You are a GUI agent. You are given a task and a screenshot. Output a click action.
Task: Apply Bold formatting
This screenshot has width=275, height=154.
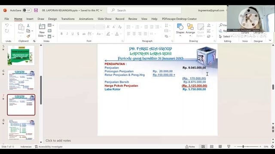click(61, 34)
